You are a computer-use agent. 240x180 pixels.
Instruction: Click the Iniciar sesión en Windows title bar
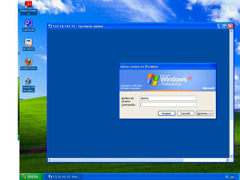tap(168, 67)
